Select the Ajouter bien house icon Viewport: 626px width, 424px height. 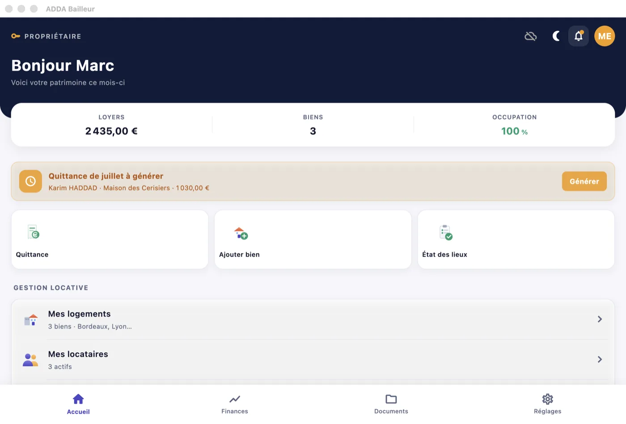(241, 233)
